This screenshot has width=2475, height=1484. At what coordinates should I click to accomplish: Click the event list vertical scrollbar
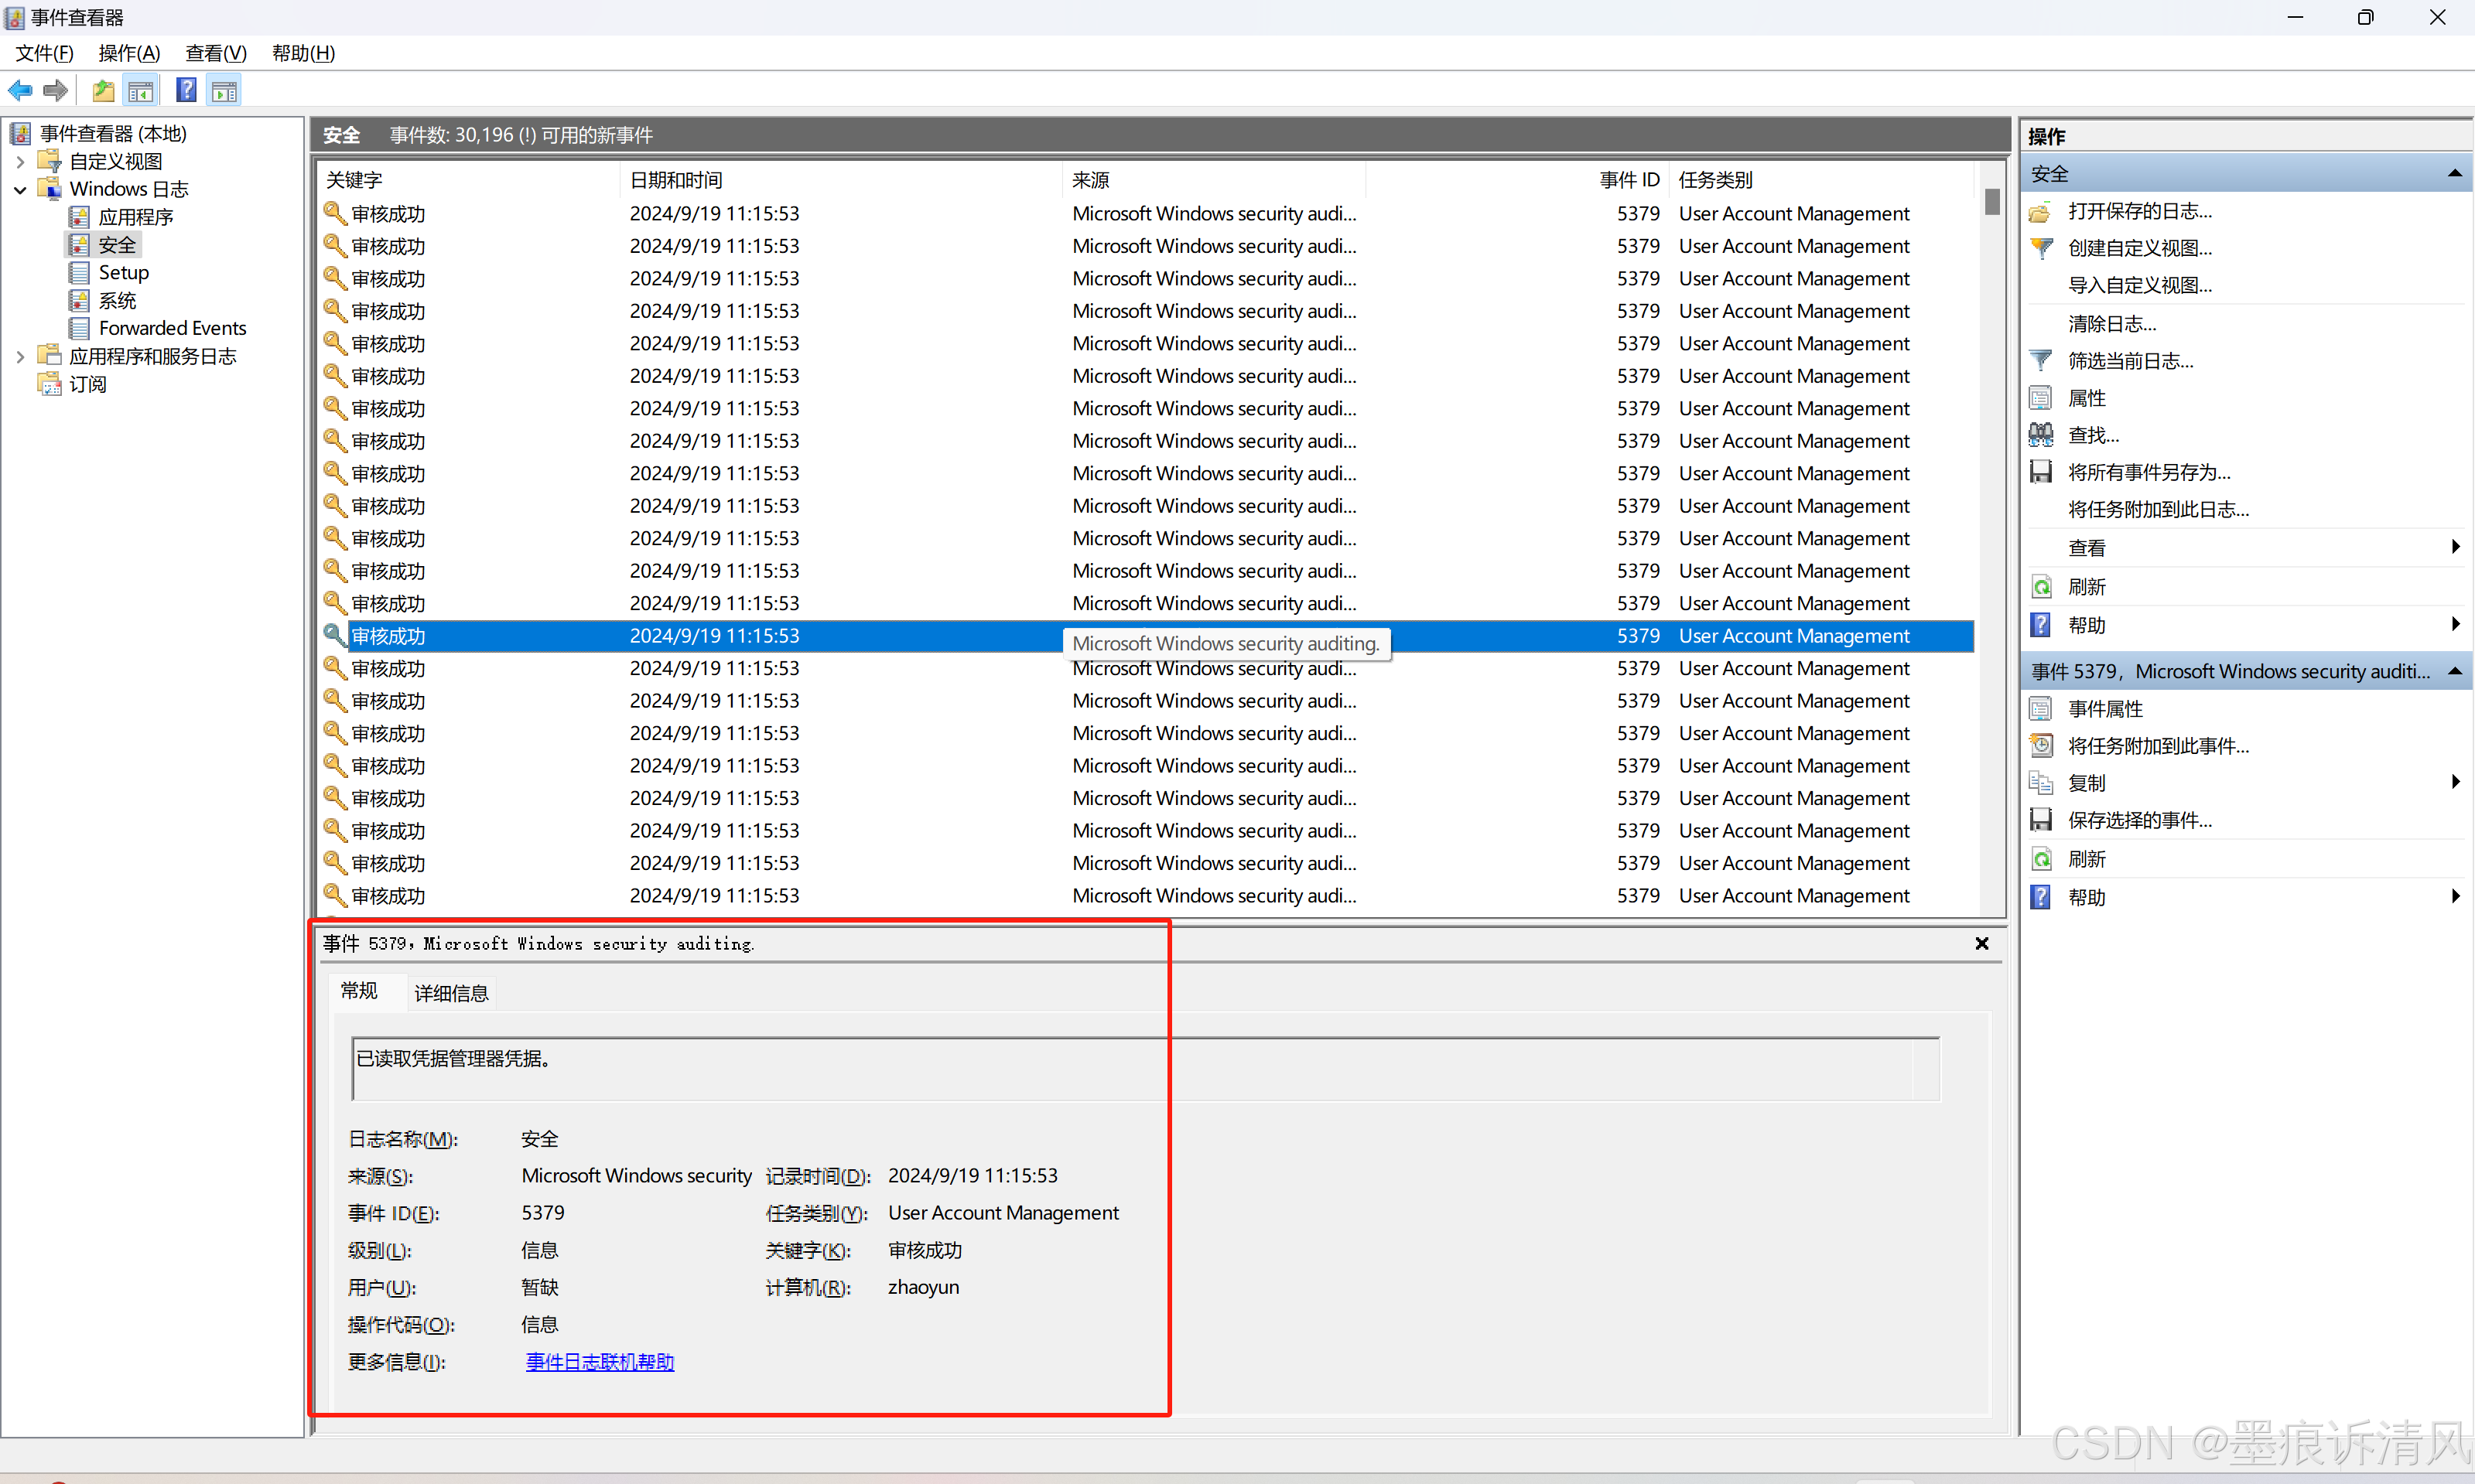(x=1991, y=550)
